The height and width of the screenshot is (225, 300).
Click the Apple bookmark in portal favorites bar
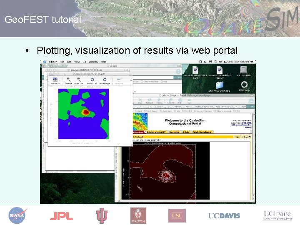[139, 111]
